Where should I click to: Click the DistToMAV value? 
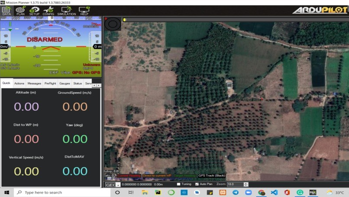pos(75,171)
